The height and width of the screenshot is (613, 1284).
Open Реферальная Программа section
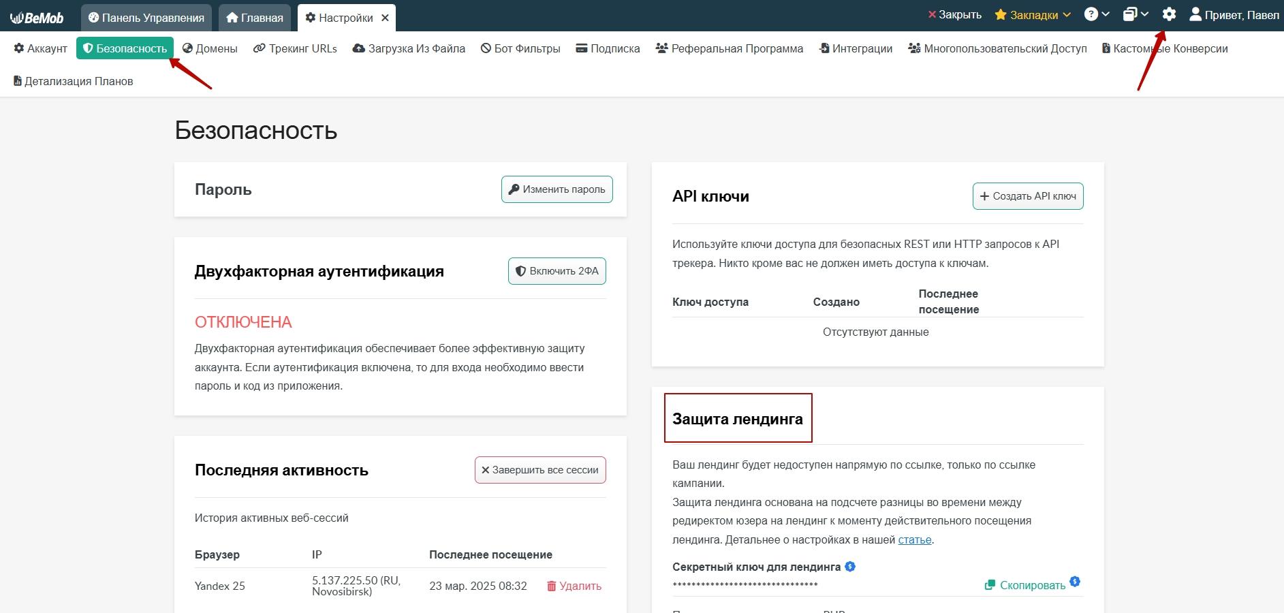pyautogui.click(x=730, y=48)
